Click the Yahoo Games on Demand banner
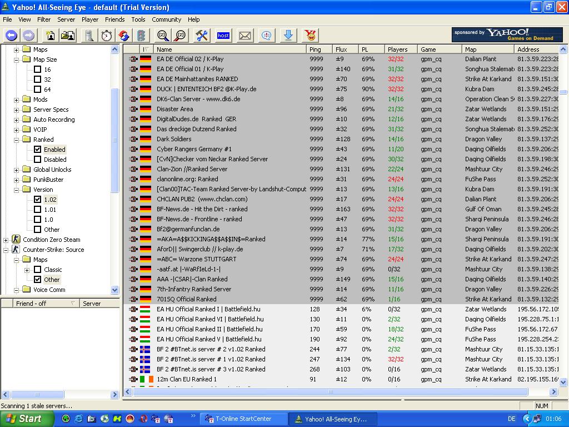Image resolution: width=569 pixels, height=427 pixels. tap(507, 35)
